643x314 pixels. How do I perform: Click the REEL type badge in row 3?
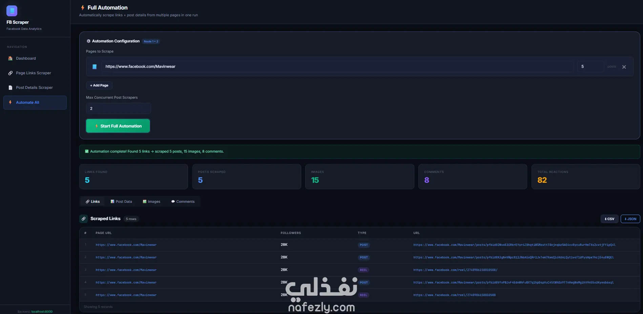point(364,270)
